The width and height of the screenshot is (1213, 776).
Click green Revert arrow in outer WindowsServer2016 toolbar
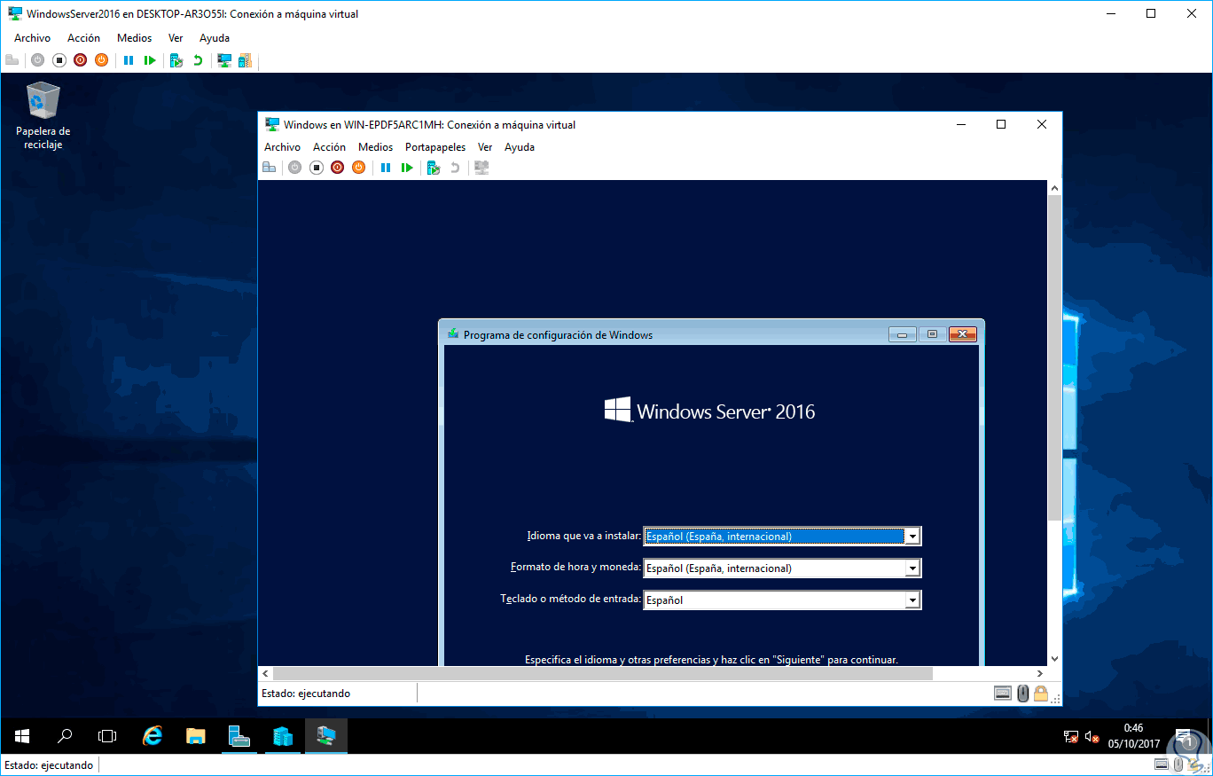(198, 60)
